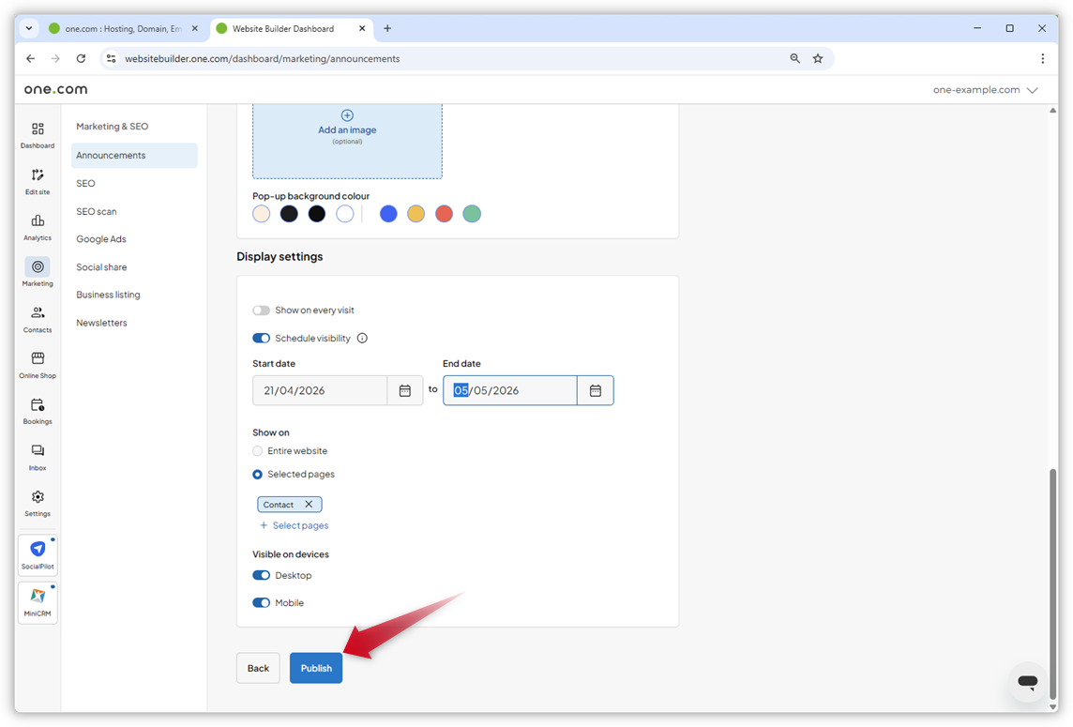This screenshot has width=1073, height=727.
Task: Disable the Desktop visibility toggle
Action: [261, 575]
